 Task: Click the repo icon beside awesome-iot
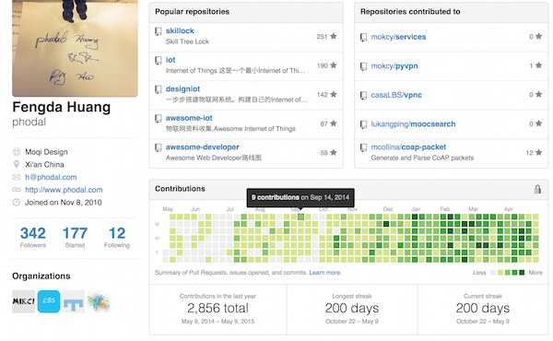(159, 119)
